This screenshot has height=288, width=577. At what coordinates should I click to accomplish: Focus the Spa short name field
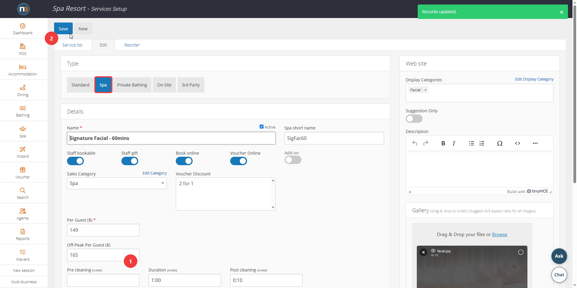click(x=334, y=138)
